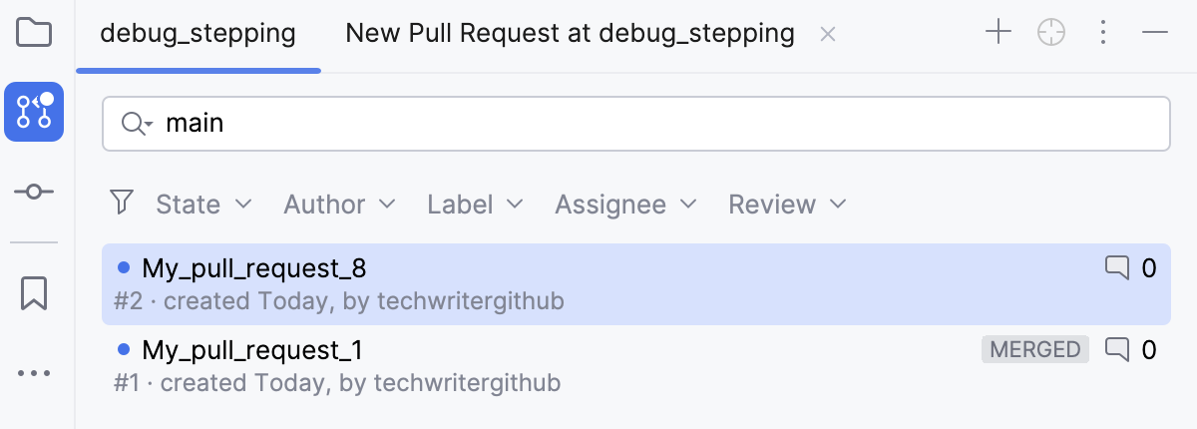Open the vertical three-dot options menu
This screenshot has height=429, width=1197.
[x=1103, y=33]
